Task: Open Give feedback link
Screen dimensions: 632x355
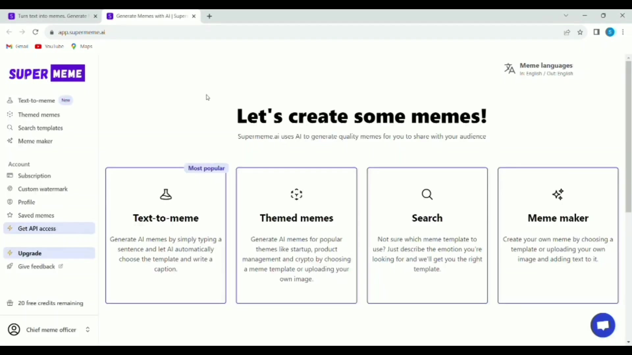Action: pyautogui.click(x=36, y=266)
